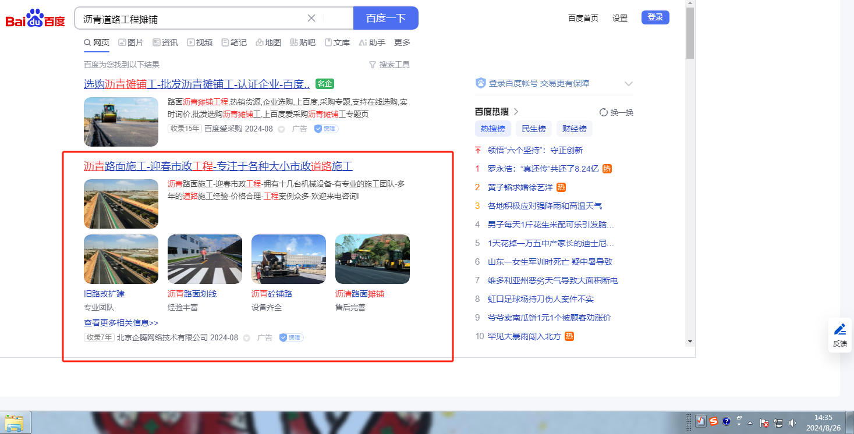Clear the search box with the X icon
This screenshot has height=434, width=854.
(x=311, y=18)
